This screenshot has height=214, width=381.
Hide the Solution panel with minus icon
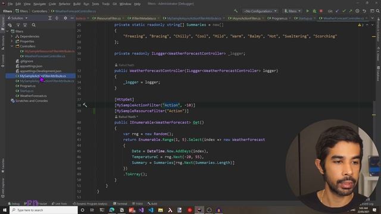pyautogui.click(x=72, y=18)
